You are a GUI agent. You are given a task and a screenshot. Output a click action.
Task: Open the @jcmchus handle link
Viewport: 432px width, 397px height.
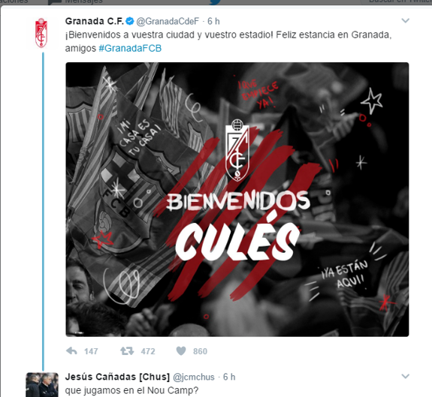pos(193,377)
